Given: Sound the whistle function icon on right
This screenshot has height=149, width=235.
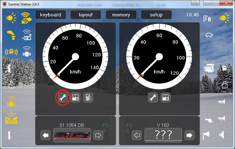Looking at the screenshot, I should click(209, 120).
